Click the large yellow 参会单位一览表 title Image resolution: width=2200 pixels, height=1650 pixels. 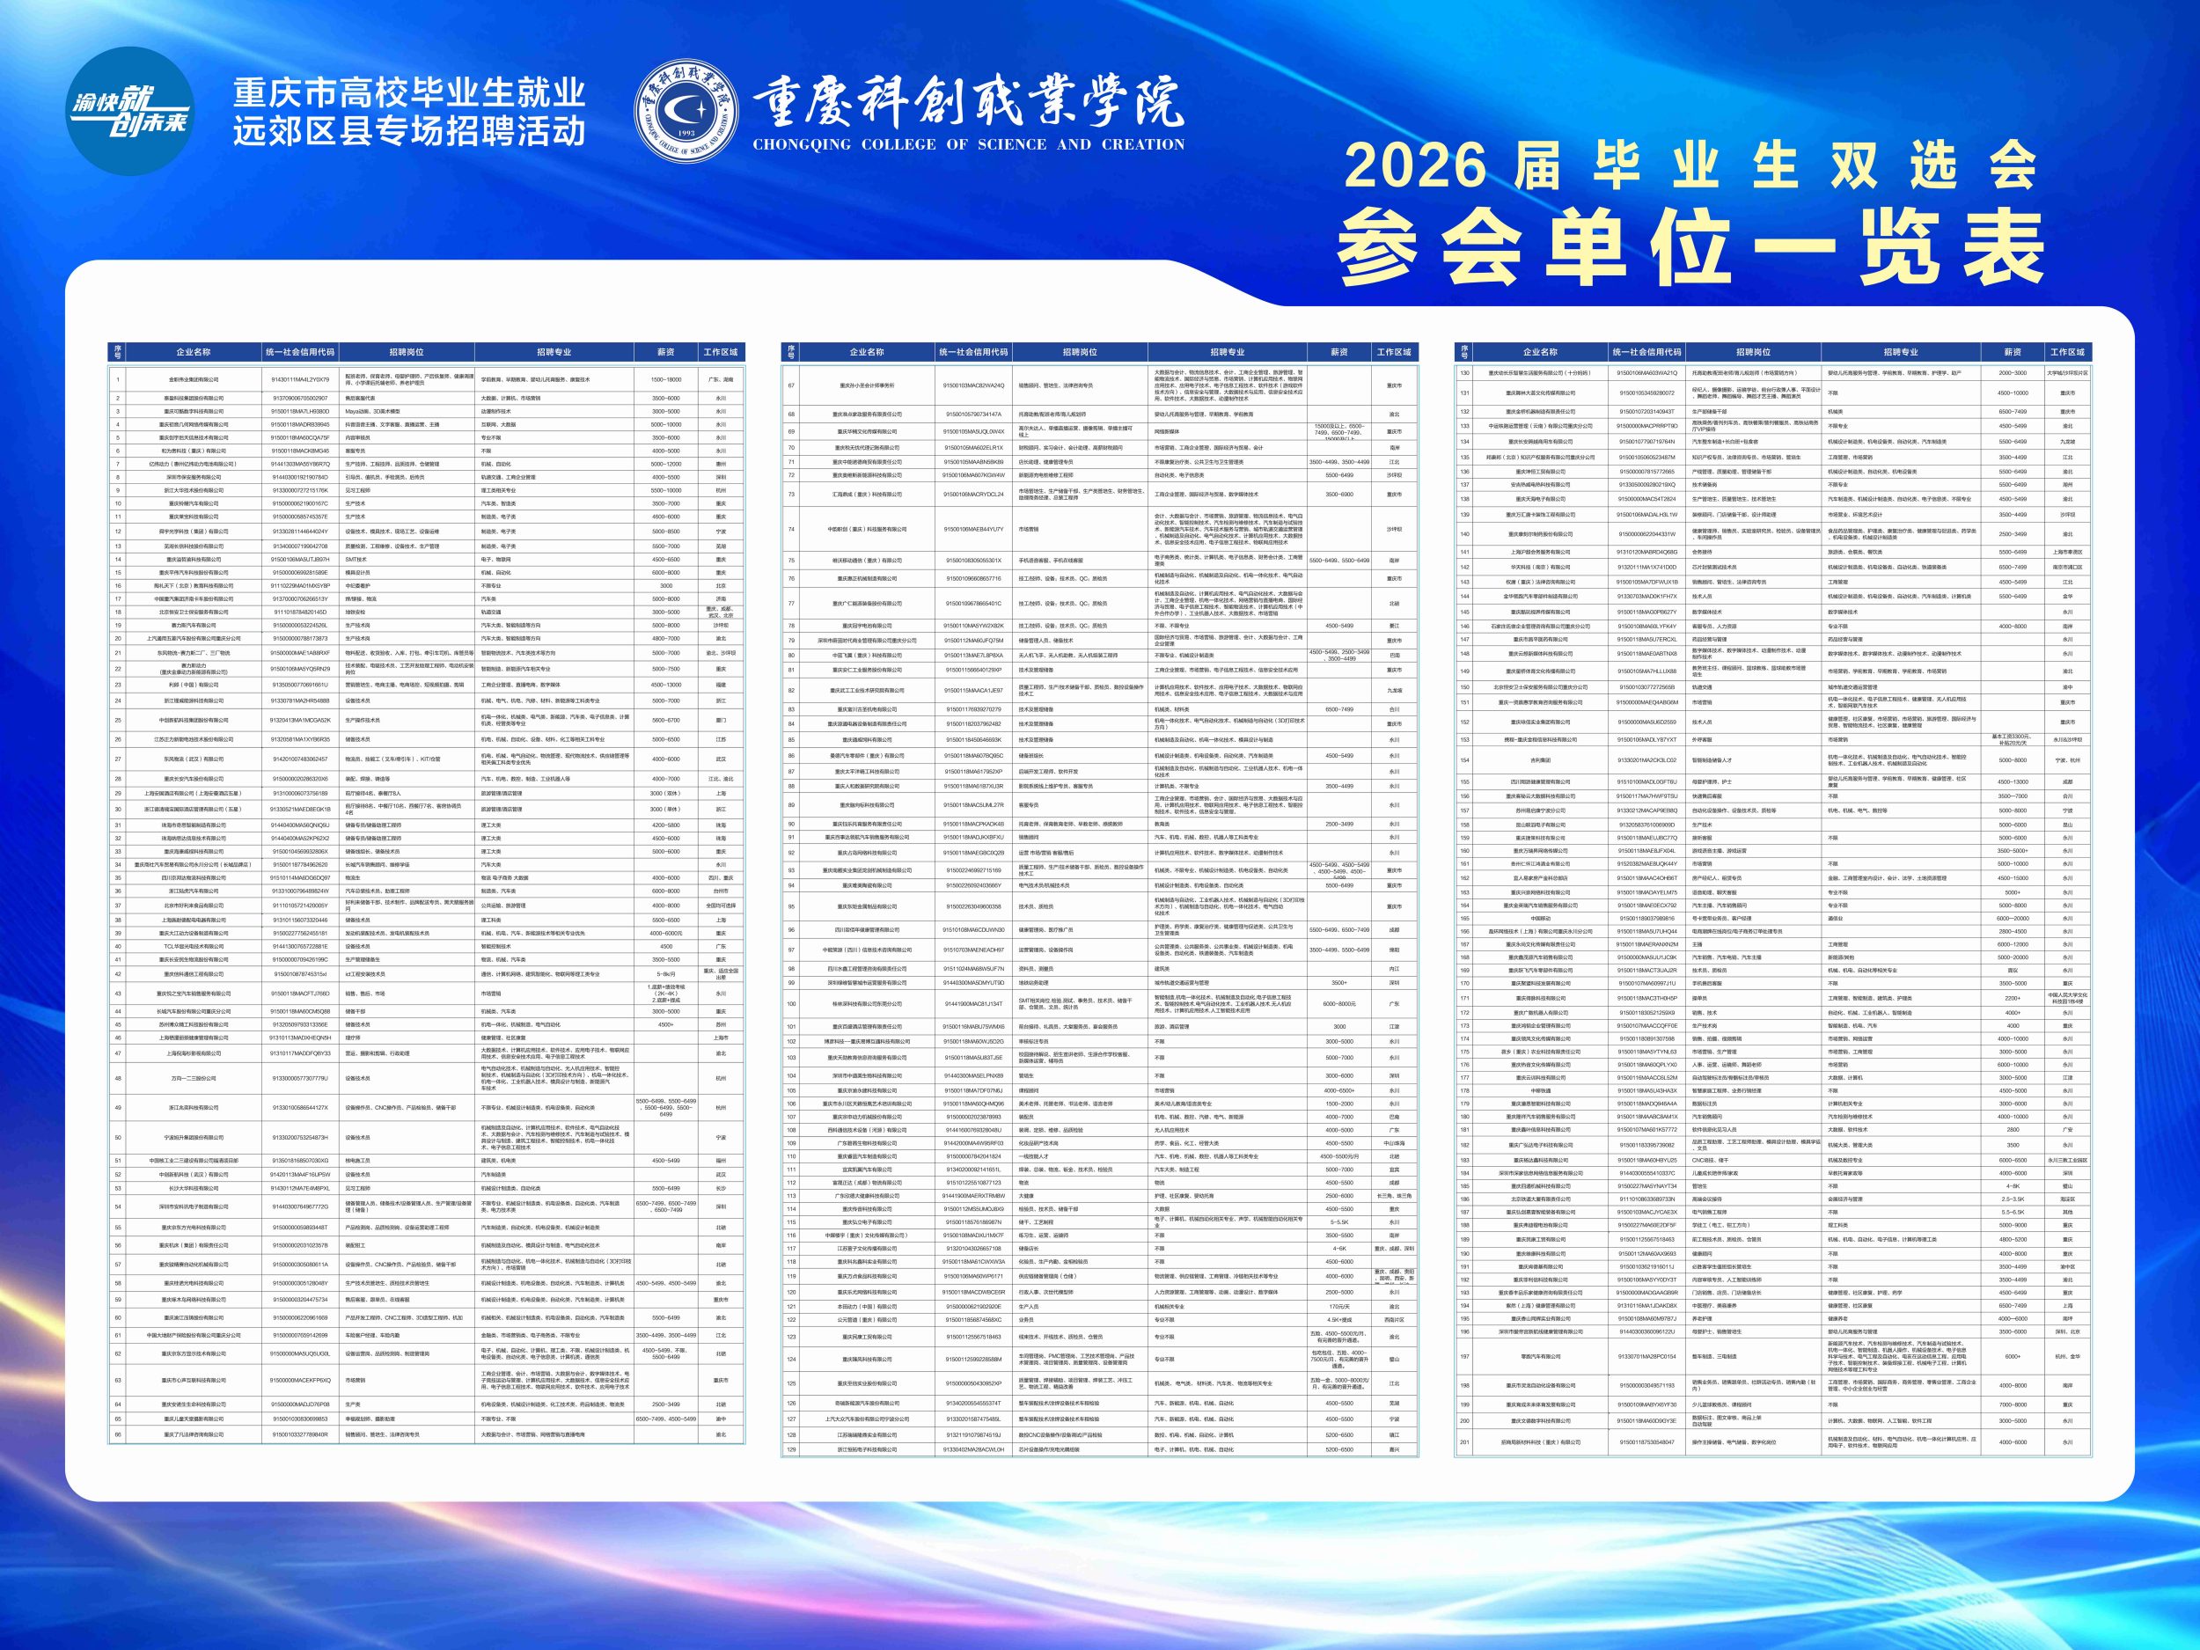[1690, 247]
